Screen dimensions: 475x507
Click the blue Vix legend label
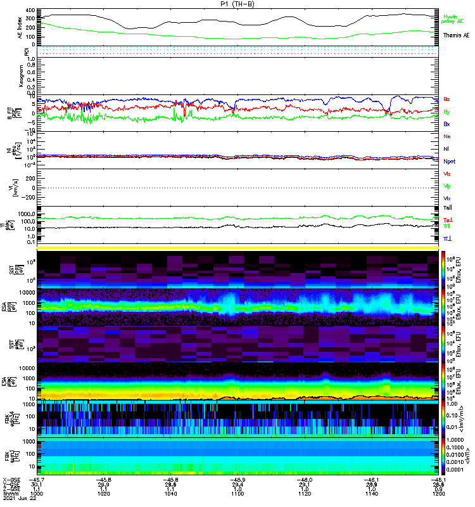(447, 198)
